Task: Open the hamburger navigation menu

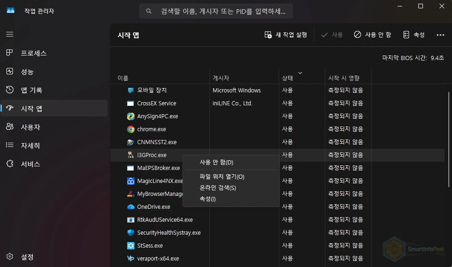Action: tap(10, 34)
